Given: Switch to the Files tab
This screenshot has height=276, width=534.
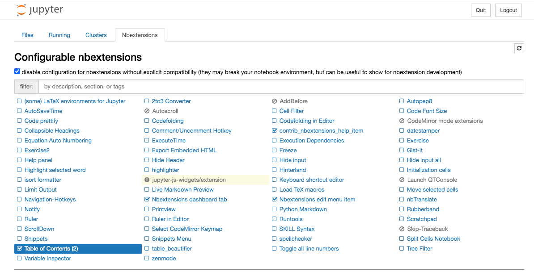Looking at the screenshot, I should (27, 35).
